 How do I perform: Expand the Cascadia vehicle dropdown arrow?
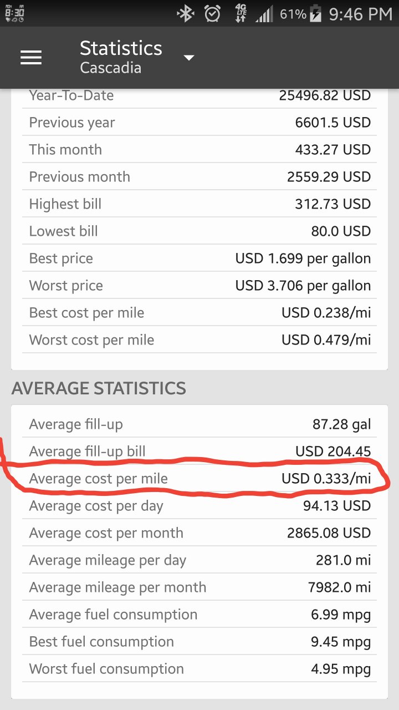pos(189,58)
